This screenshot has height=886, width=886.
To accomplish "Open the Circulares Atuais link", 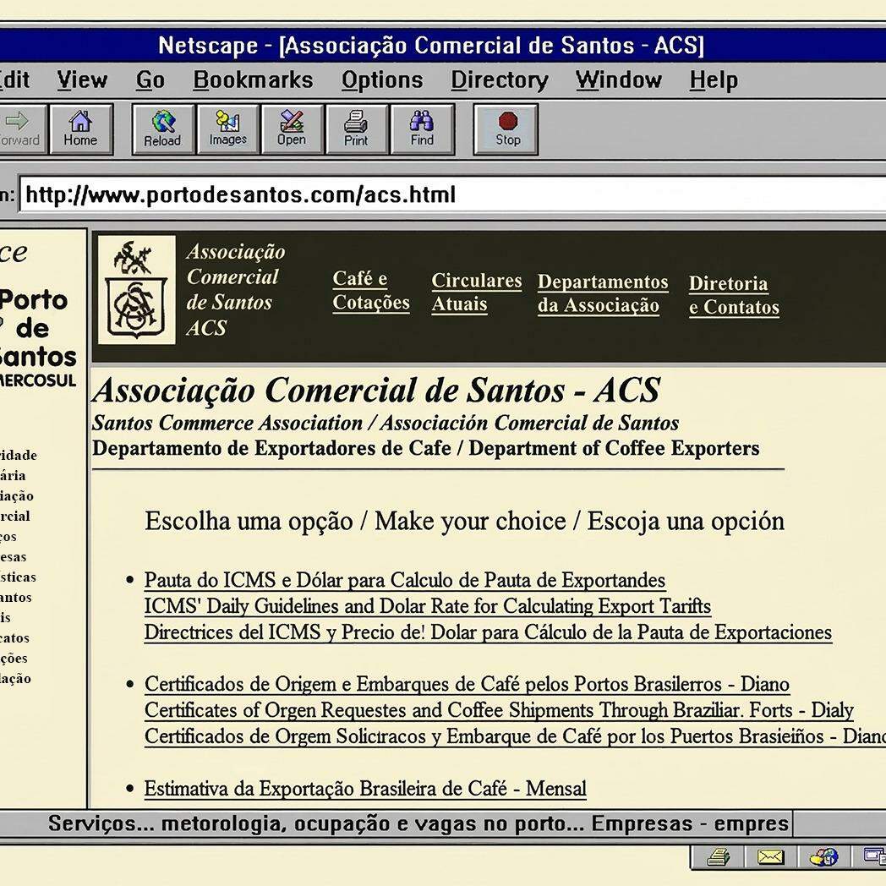I will pyautogui.click(x=476, y=293).
